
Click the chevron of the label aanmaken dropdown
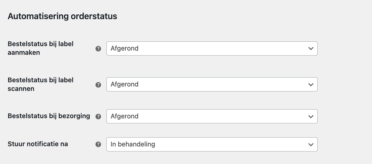[311, 48]
